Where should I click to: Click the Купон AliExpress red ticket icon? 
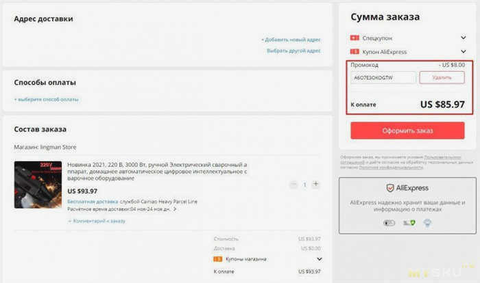pyautogui.click(x=355, y=51)
